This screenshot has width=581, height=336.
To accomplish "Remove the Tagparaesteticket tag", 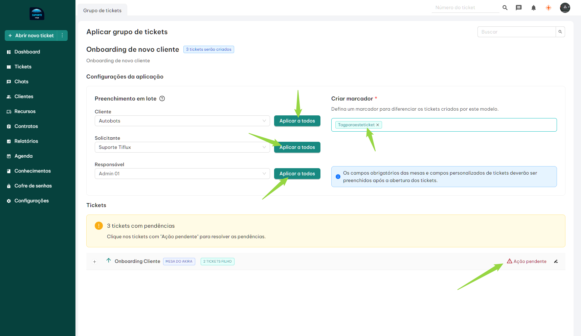I will [x=378, y=125].
